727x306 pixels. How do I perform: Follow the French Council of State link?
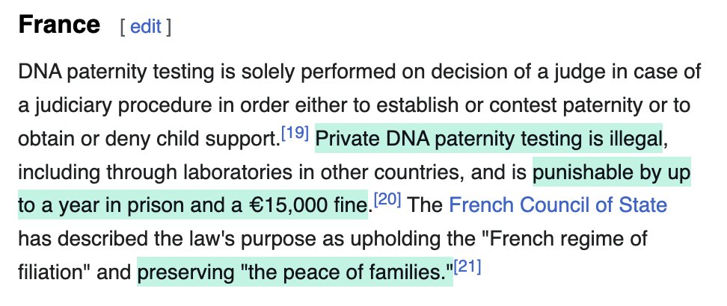point(558,205)
